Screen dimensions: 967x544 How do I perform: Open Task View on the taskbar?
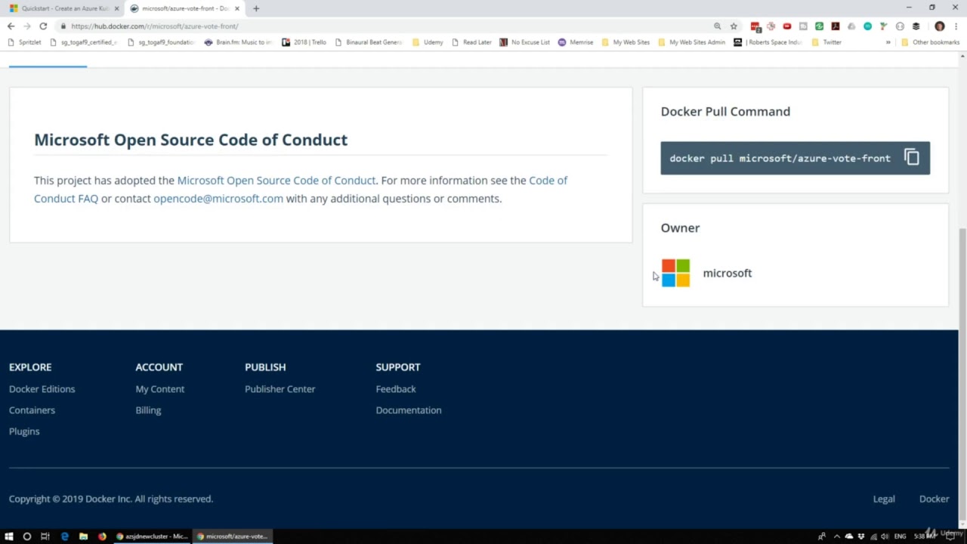coord(45,536)
